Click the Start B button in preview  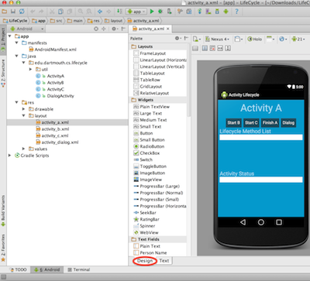234,122
